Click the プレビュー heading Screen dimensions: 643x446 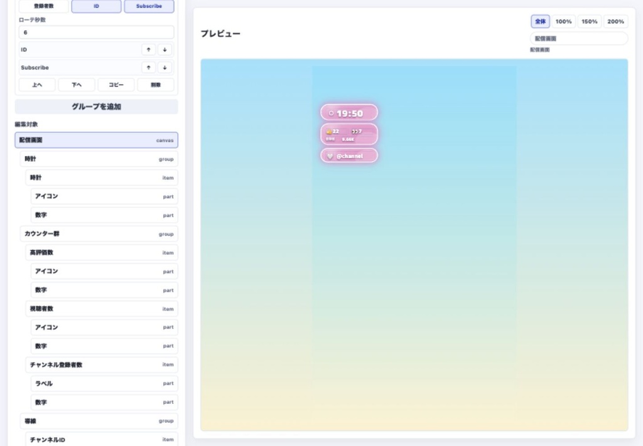click(x=220, y=34)
